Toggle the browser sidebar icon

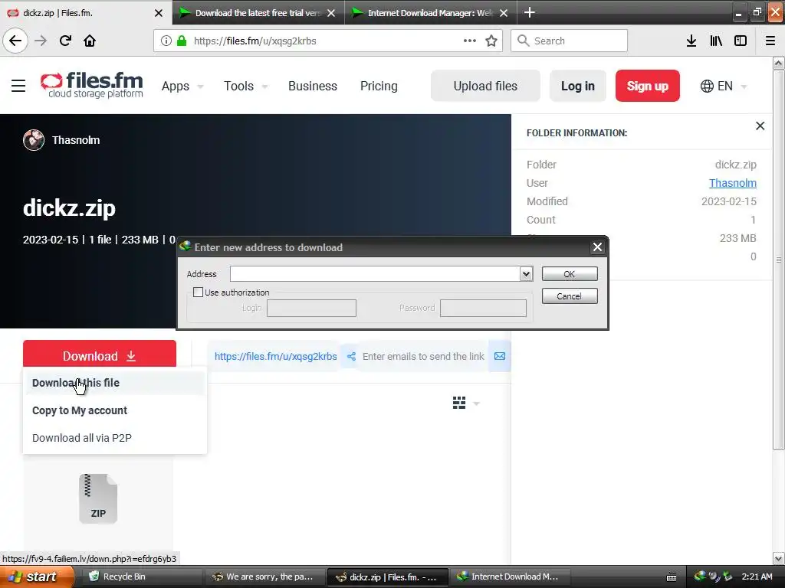click(741, 41)
